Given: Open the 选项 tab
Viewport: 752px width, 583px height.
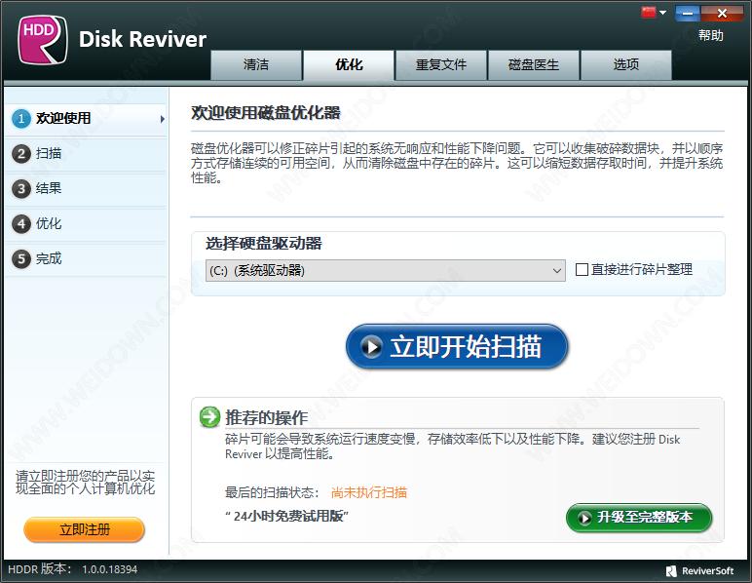Looking at the screenshot, I should 626,64.
